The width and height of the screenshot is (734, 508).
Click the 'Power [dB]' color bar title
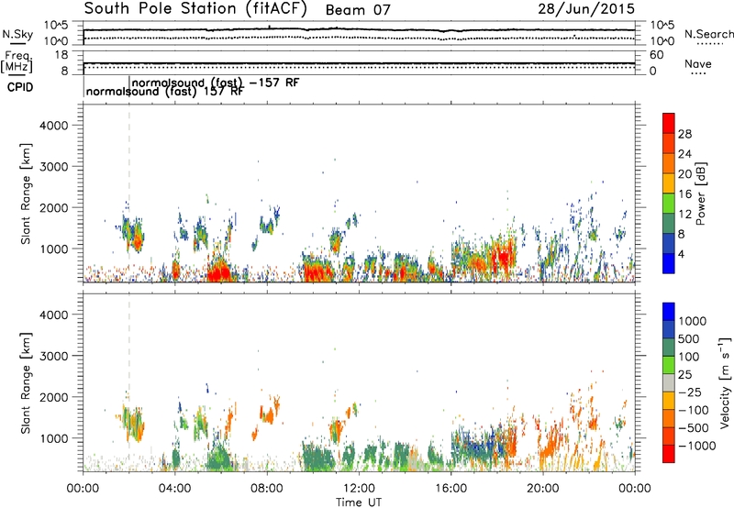click(701, 193)
